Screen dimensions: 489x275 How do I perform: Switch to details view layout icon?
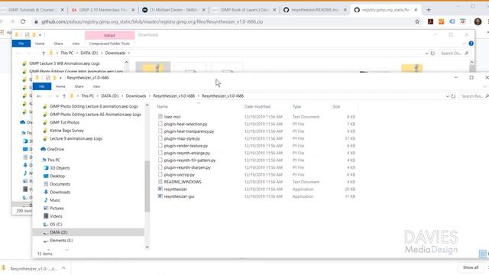pos(482,254)
